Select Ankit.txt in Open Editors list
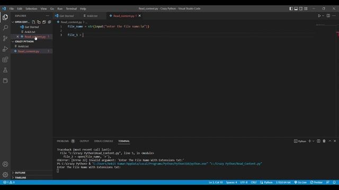This screenshot has height=190, width=339. pos(30,32)
